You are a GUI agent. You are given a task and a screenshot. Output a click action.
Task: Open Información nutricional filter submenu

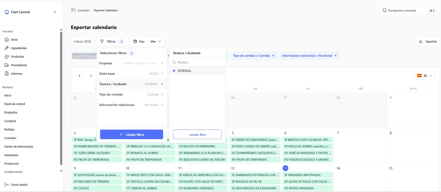coord(131,105)
